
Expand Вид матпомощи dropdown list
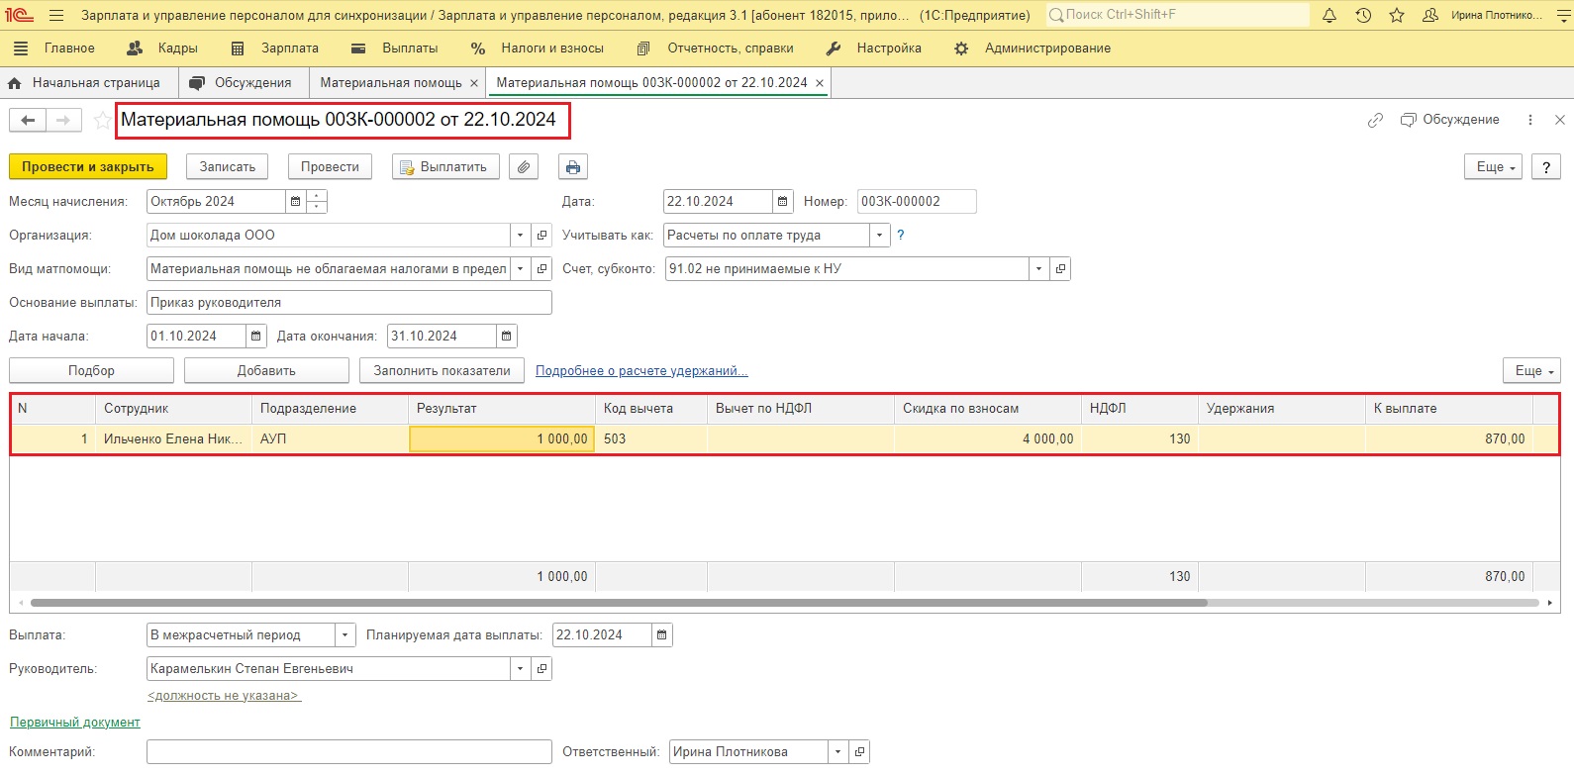pyautogui.click(x=521, y=269)
